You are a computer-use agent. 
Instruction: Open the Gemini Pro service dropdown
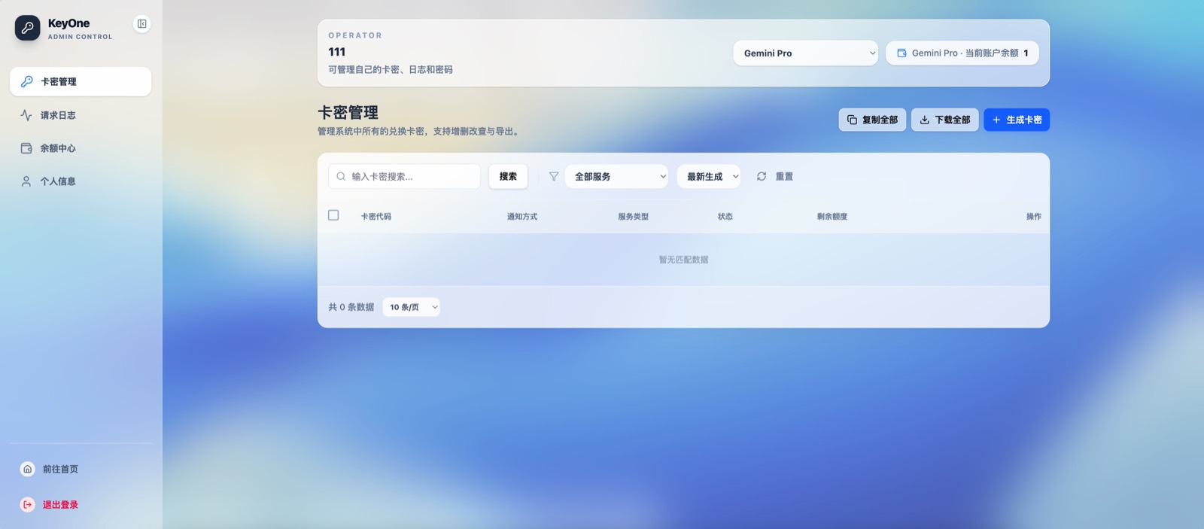[805, 53]
